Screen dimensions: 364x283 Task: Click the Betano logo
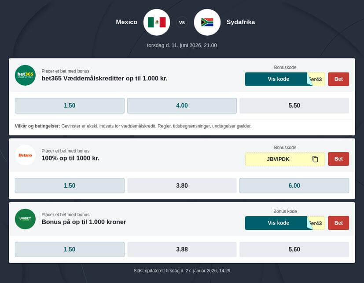[x=25, y=155]
